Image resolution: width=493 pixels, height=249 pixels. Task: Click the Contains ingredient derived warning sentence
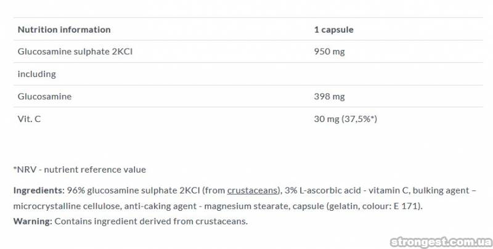click(150, 221)
